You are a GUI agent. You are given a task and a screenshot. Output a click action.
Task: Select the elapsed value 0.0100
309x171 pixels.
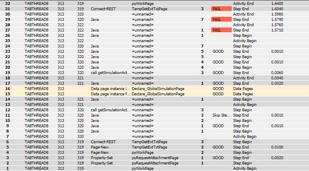pos(277,147)
